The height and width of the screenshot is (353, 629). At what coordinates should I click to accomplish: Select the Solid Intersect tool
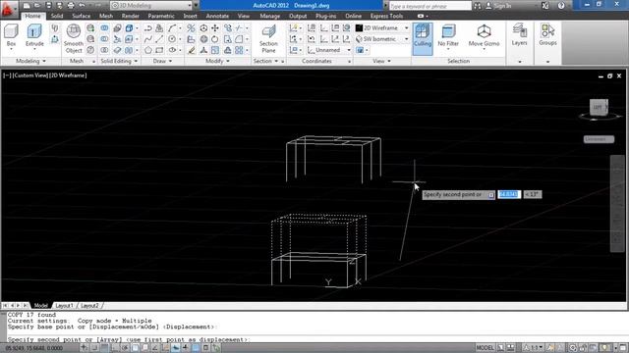click(x=104, y=50)
